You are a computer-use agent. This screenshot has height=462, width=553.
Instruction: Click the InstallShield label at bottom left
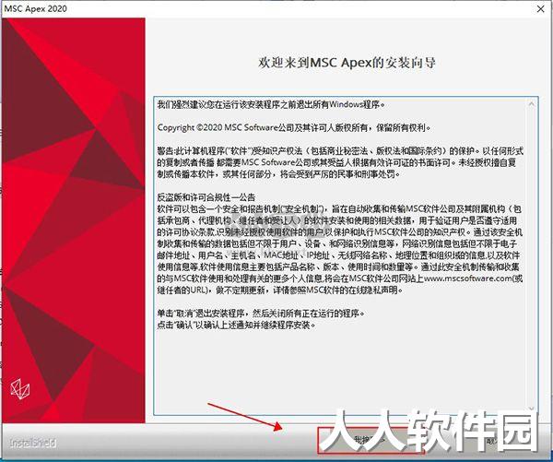coord(32,443)
